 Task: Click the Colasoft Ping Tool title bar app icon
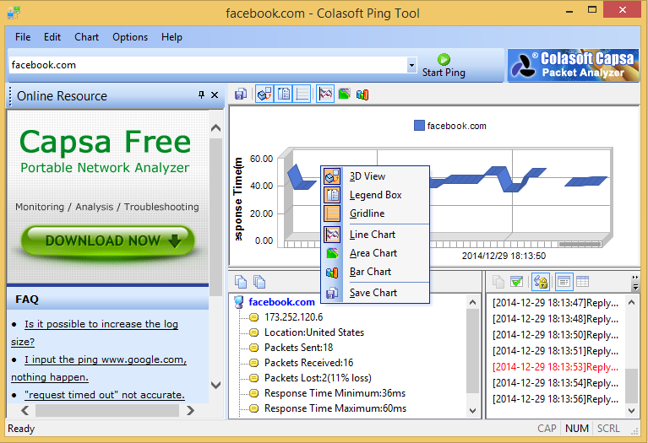[14, 13]
